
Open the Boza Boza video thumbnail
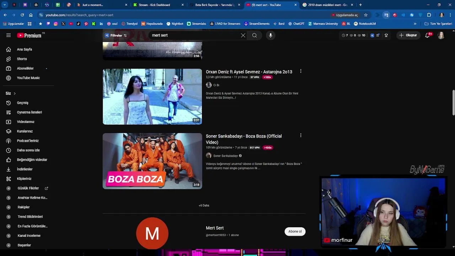tap(152, 161)
